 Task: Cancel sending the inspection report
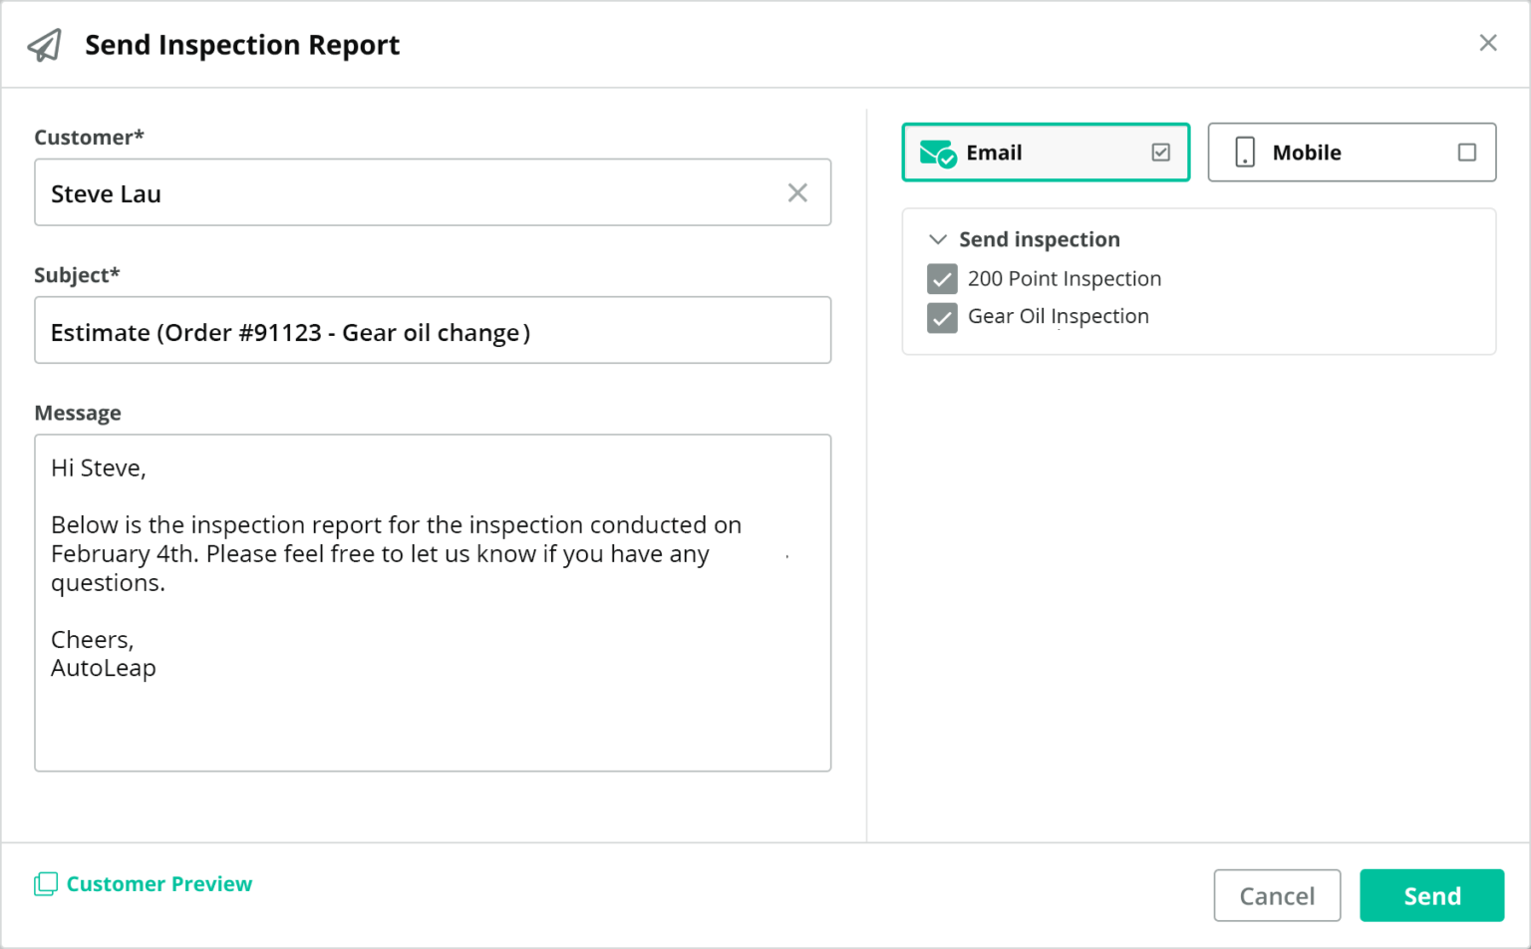pos(1277,895)
